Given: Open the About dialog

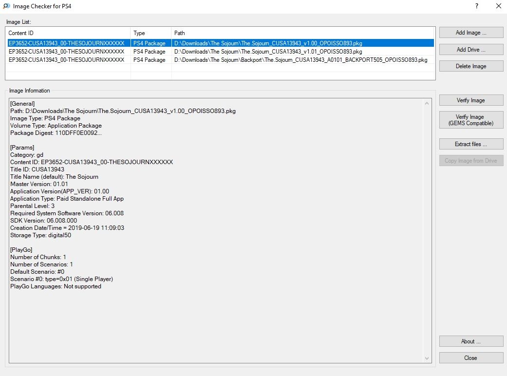Looking at the screenshot, I should point(471,341).
